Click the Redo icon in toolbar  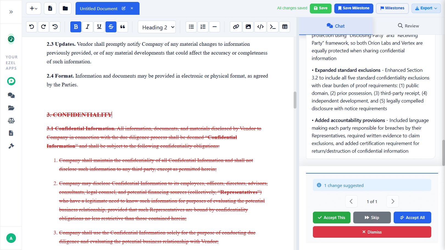coord(43,27)
